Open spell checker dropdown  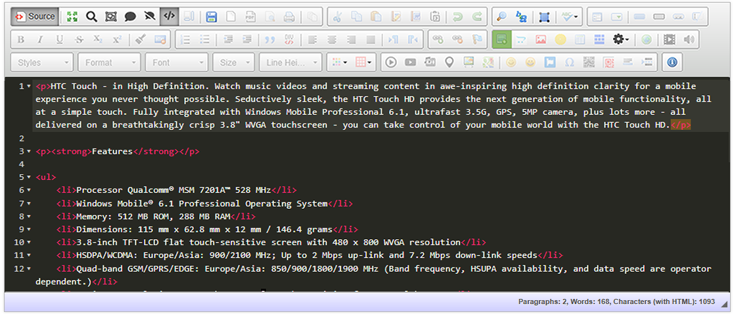click(570, 16)
